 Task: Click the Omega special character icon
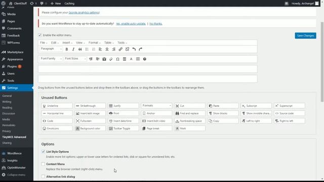[117, 59]
